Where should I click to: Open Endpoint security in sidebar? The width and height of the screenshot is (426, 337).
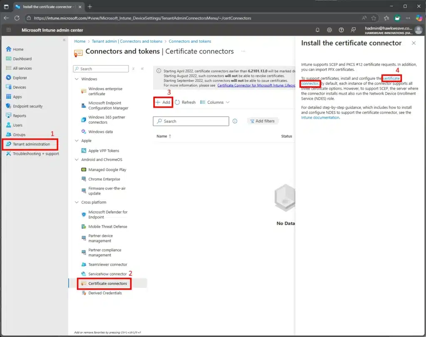point(27,106)
